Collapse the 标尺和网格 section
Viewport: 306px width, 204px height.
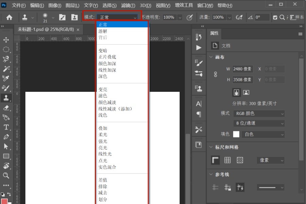211,147
